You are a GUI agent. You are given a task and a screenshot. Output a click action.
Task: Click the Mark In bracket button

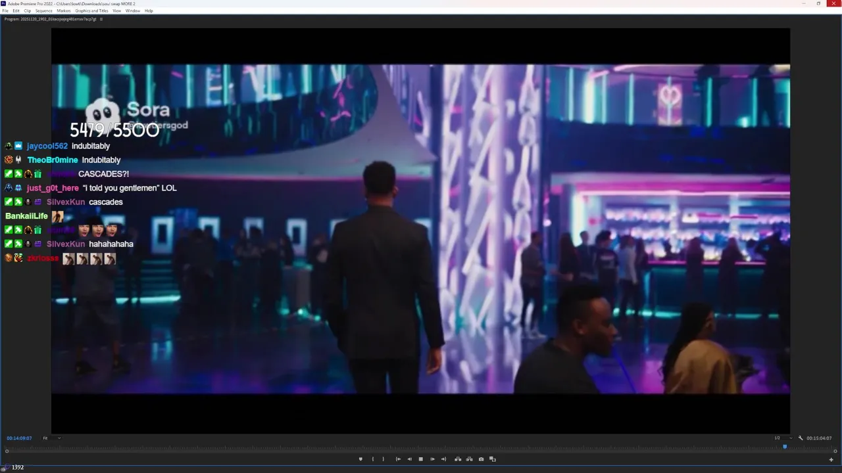(373, 459)
